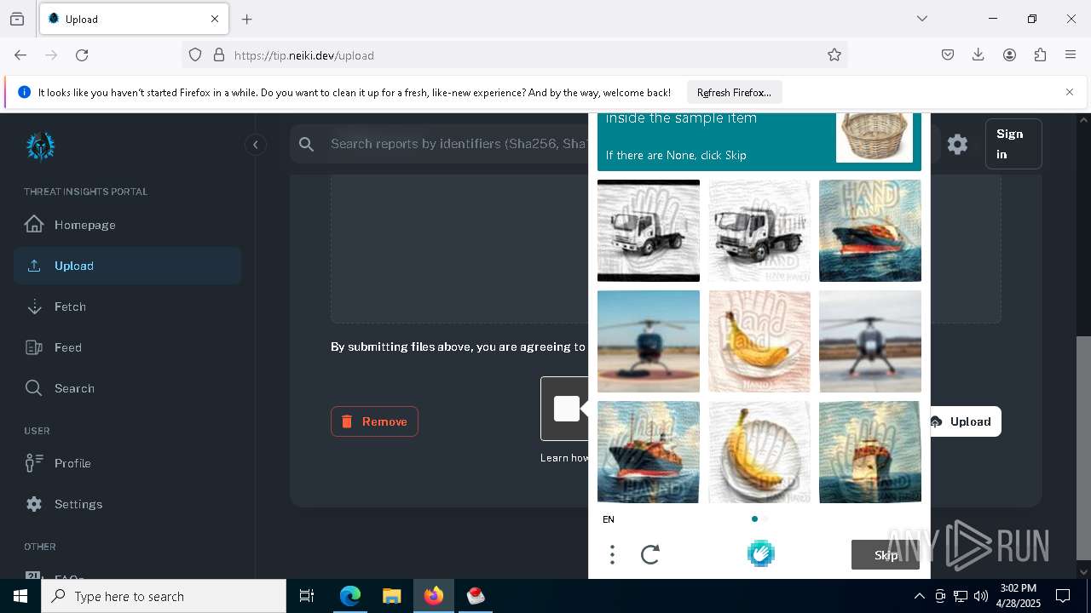This screenshot has width=1091, height=613.
Task: Select the banana on white plate image
Action: point(759,452)
